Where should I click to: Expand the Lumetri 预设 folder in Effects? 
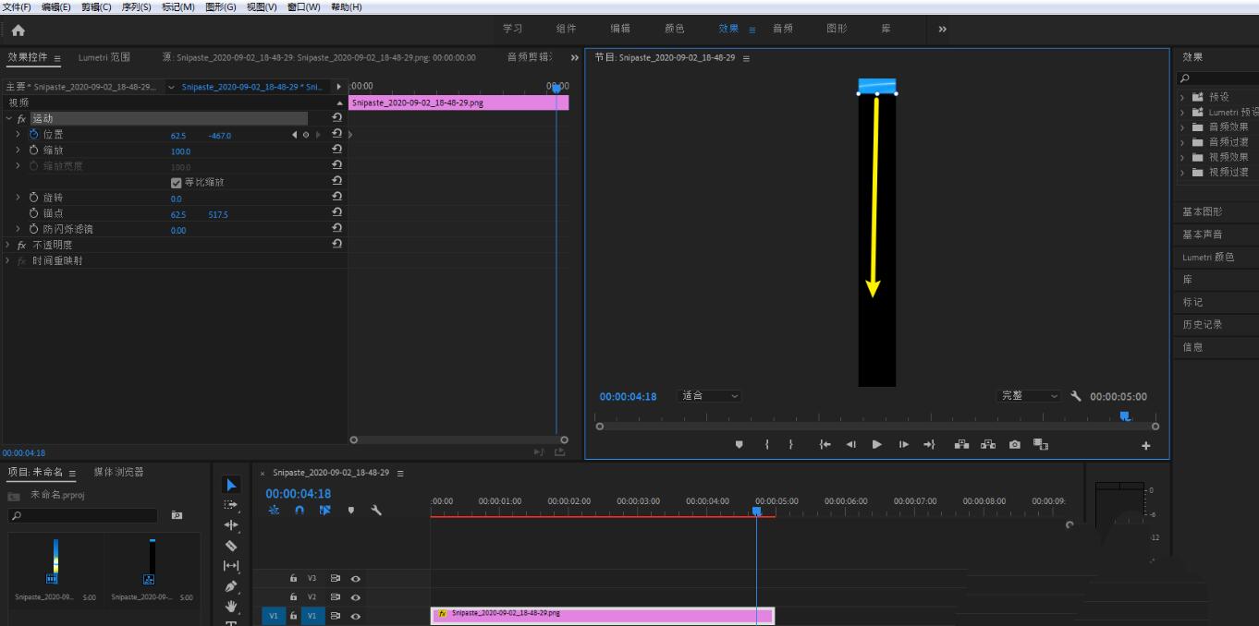click(x=1182, y=112)
